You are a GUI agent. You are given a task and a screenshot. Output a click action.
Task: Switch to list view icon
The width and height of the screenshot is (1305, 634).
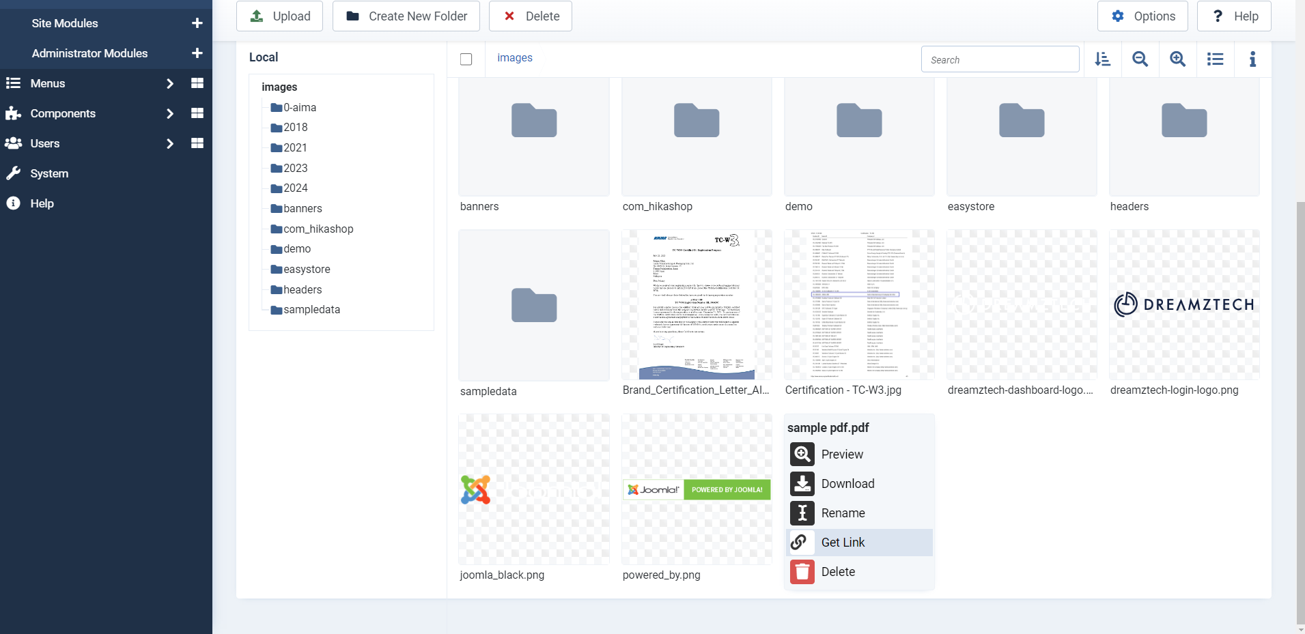coord(1215,59)
